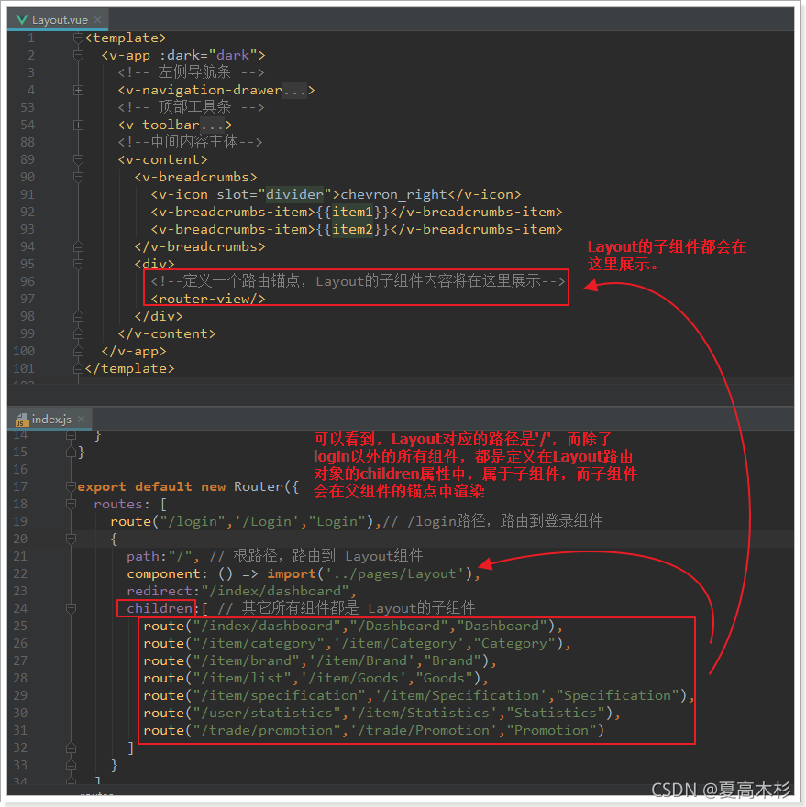The height and width of the screenshot is (807, 806).
Task: Click the closing brace fold marker on line 33
Action: (72, 765)
